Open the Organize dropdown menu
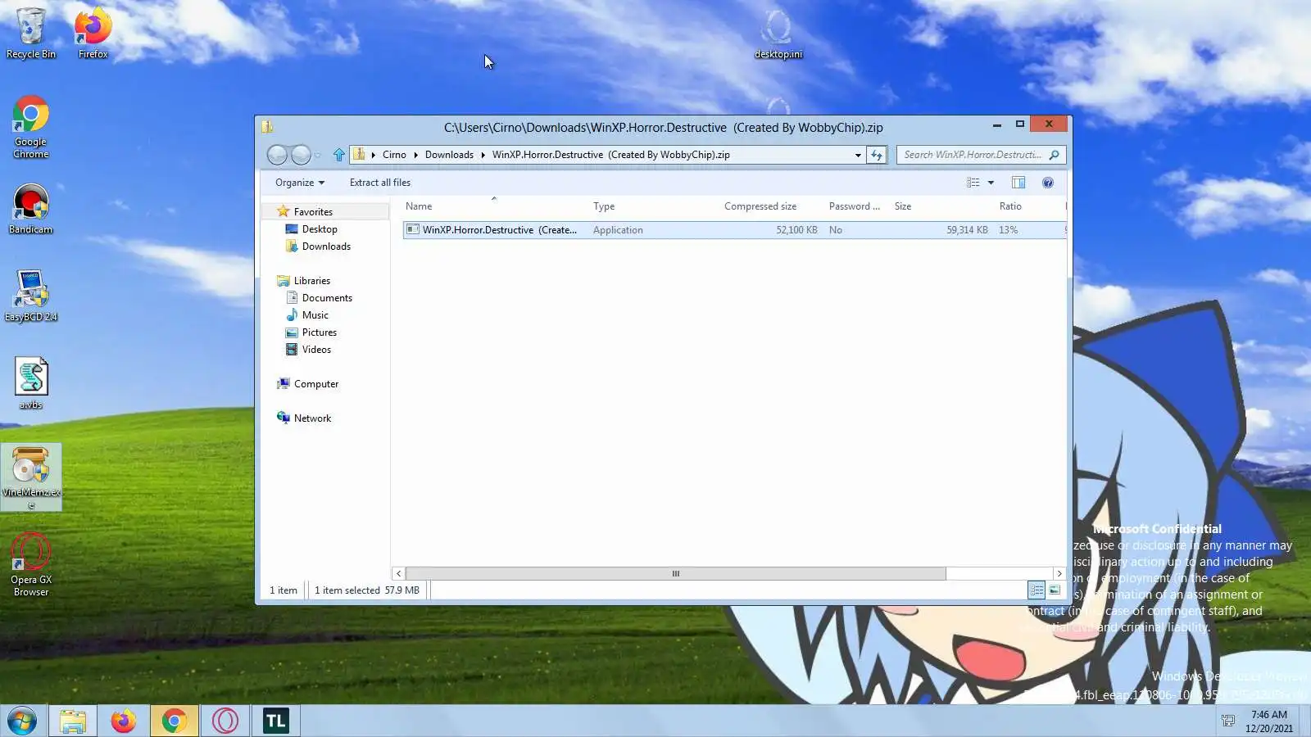This screenshot has width=1311, height=737. 299,183
